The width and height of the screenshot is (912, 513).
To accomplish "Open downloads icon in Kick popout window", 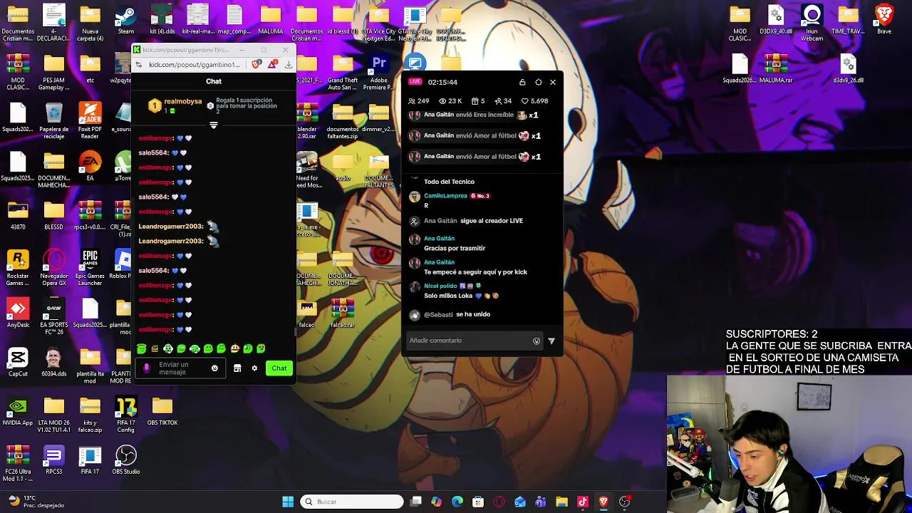I will click(289, 64).
